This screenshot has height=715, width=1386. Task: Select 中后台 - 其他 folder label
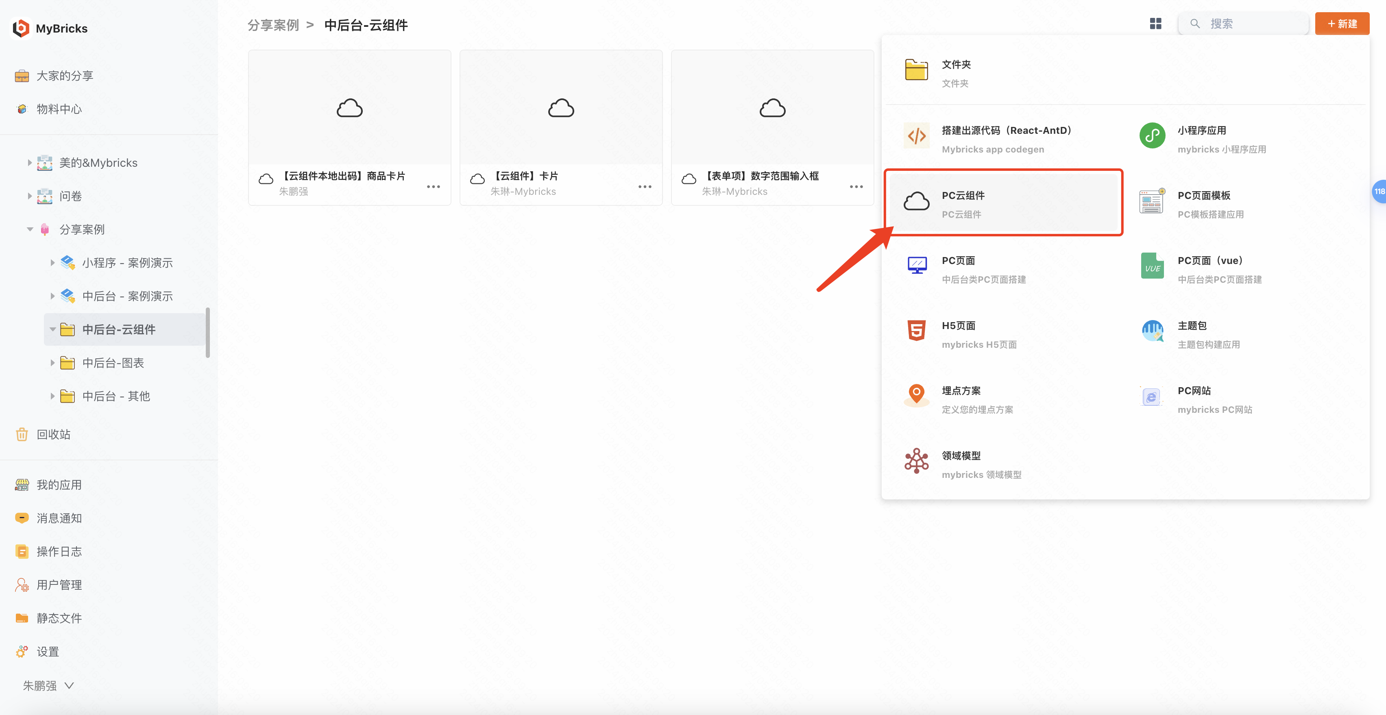[116, 397]
